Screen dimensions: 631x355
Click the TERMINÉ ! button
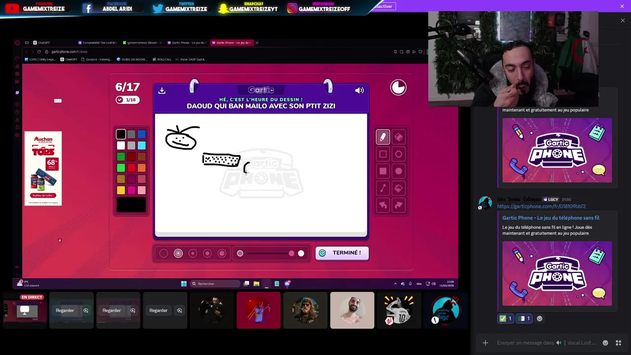click(x=342, y=253)
